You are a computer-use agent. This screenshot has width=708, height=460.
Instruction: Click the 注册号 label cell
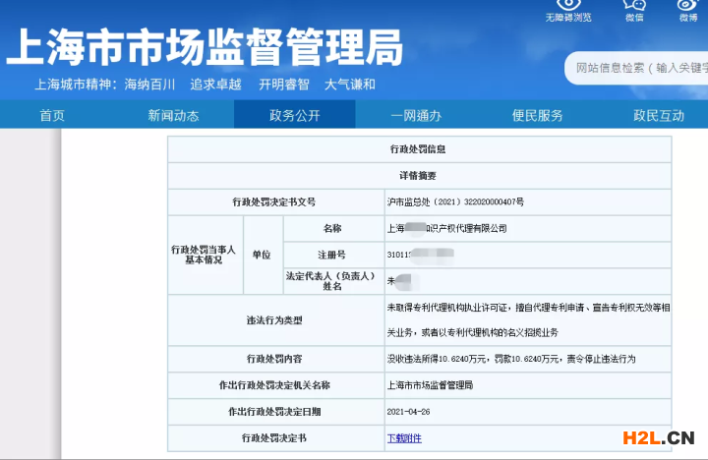(x=333, y=255)
